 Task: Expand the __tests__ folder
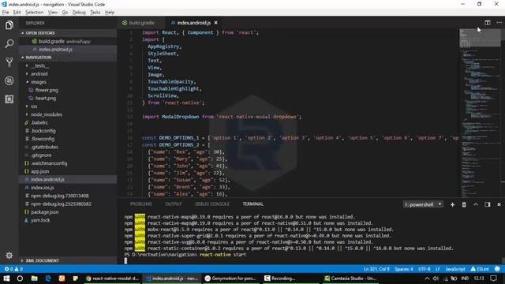[39, 65]
